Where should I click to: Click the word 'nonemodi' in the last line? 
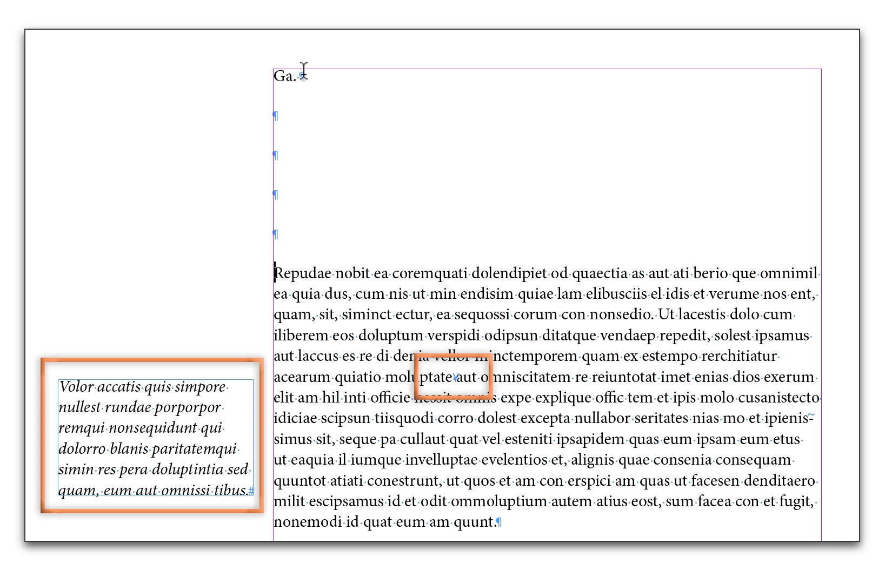pyautogui.click(x=308, y=522)
